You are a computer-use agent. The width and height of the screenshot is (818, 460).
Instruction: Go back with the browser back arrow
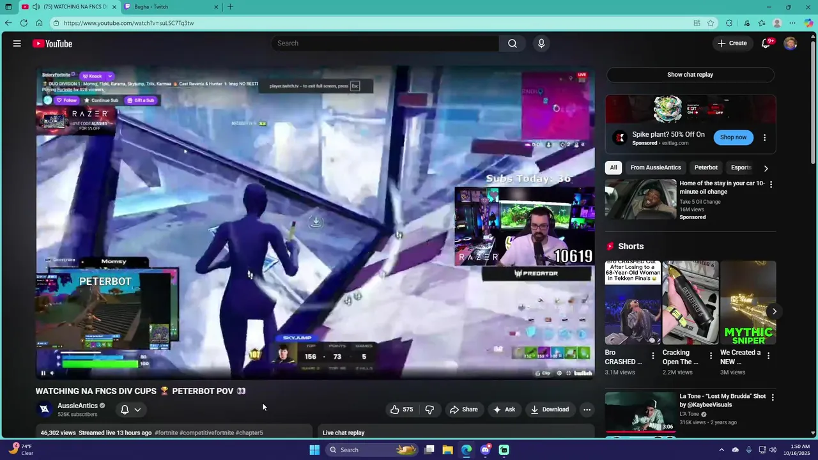coord(8,23)
